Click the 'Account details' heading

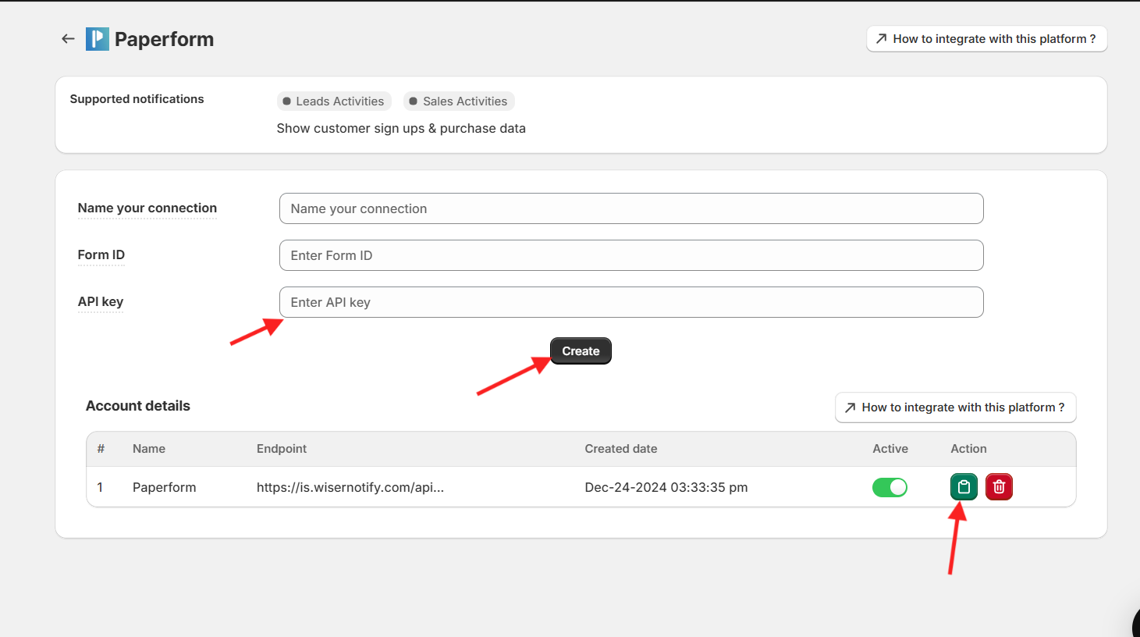click(138, 406)
